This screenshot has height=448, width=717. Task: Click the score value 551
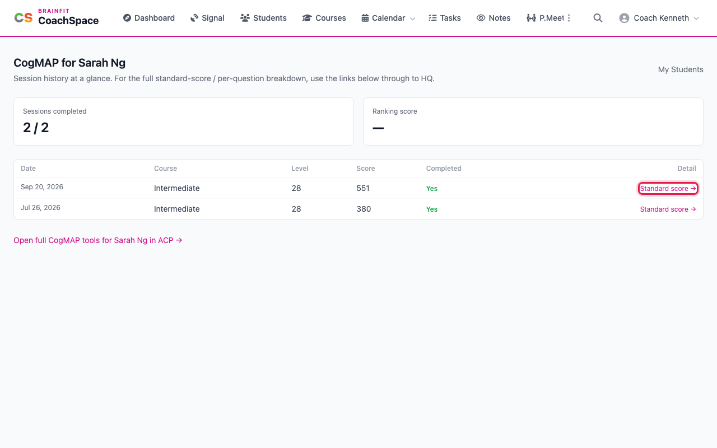(x=363, y=188)
